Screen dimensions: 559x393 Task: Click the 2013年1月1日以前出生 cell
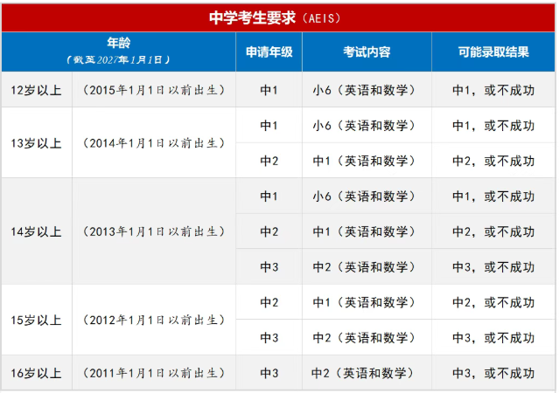pyautogui.click(x=154, y=231)
